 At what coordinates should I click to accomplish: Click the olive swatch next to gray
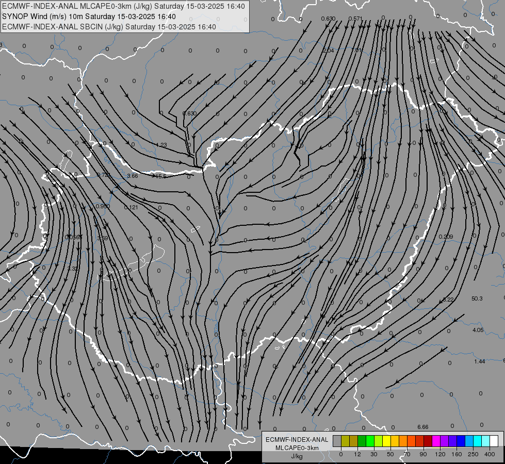[345, 441]
